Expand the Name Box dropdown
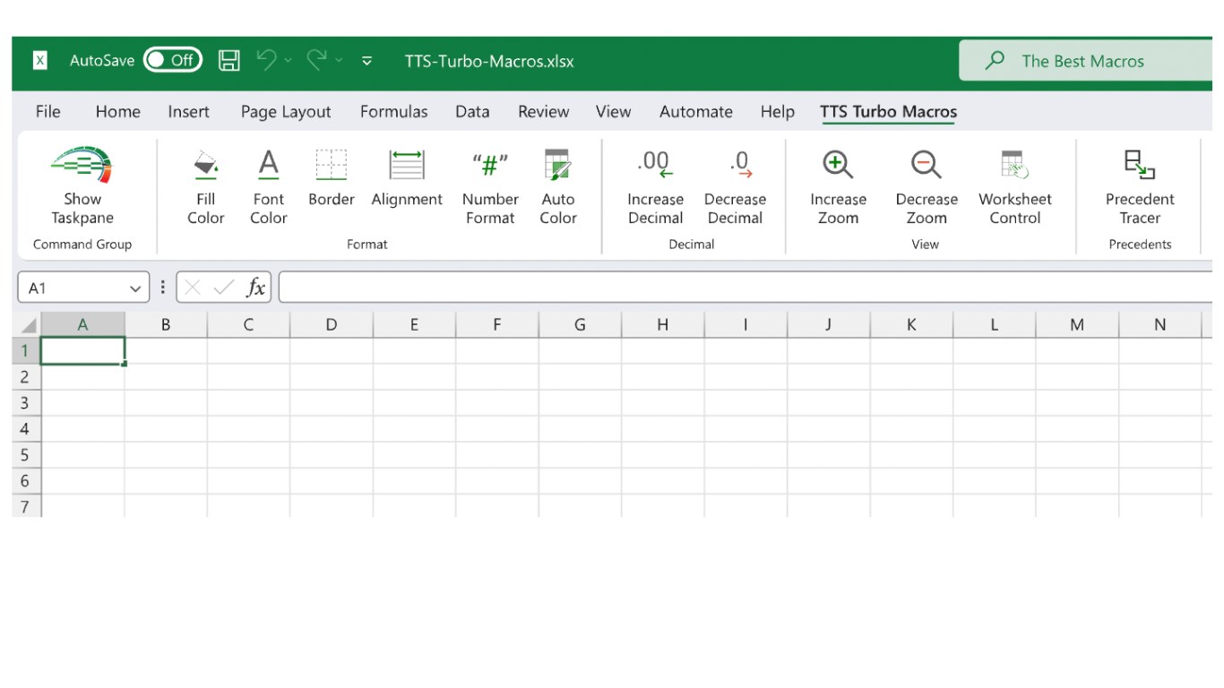The width and height of the screenshot is (1224, 688). tap(135, 288)
